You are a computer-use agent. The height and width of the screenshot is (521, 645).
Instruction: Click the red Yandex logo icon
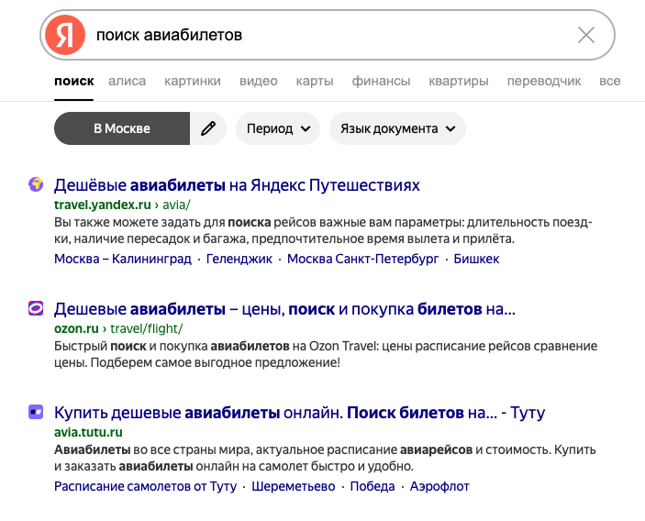(x=64, y=36)
